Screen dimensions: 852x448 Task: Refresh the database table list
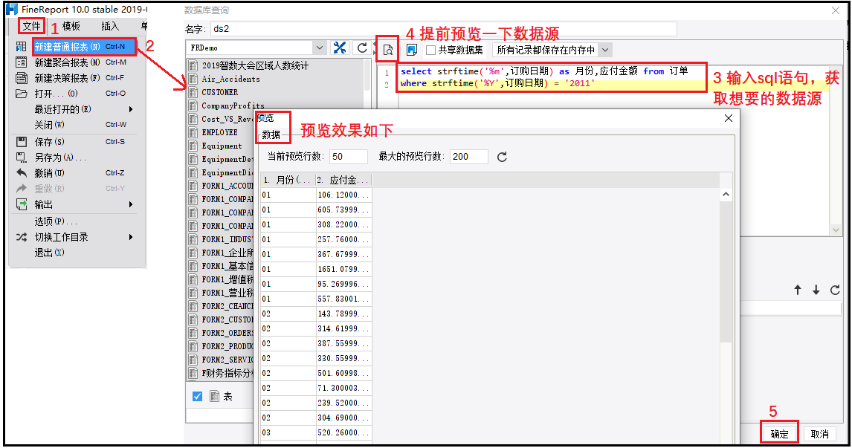[362, 48]
